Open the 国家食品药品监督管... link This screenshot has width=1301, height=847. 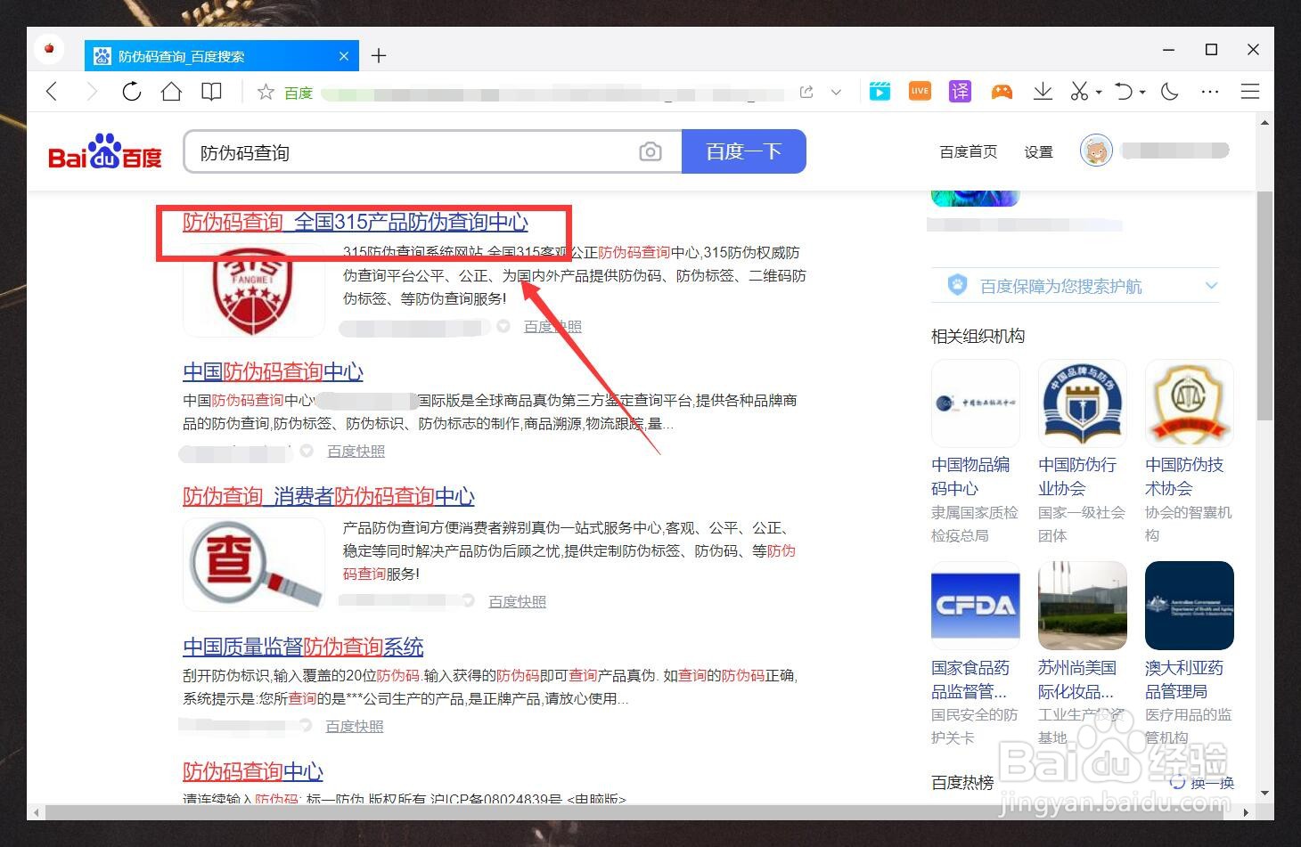coord(970,680)
